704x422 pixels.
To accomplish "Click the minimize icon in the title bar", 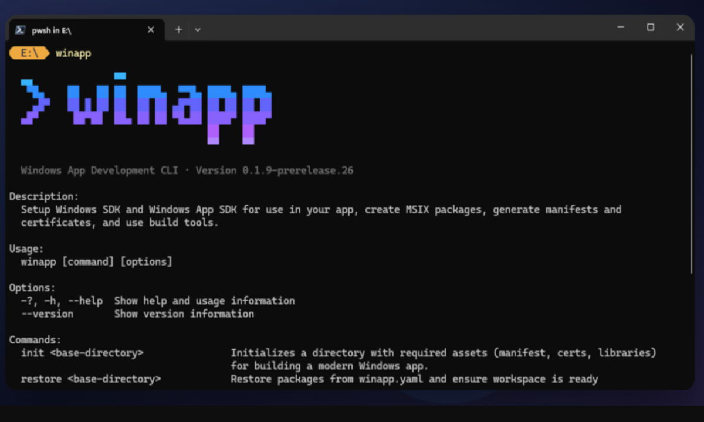I will pos(621,27).
